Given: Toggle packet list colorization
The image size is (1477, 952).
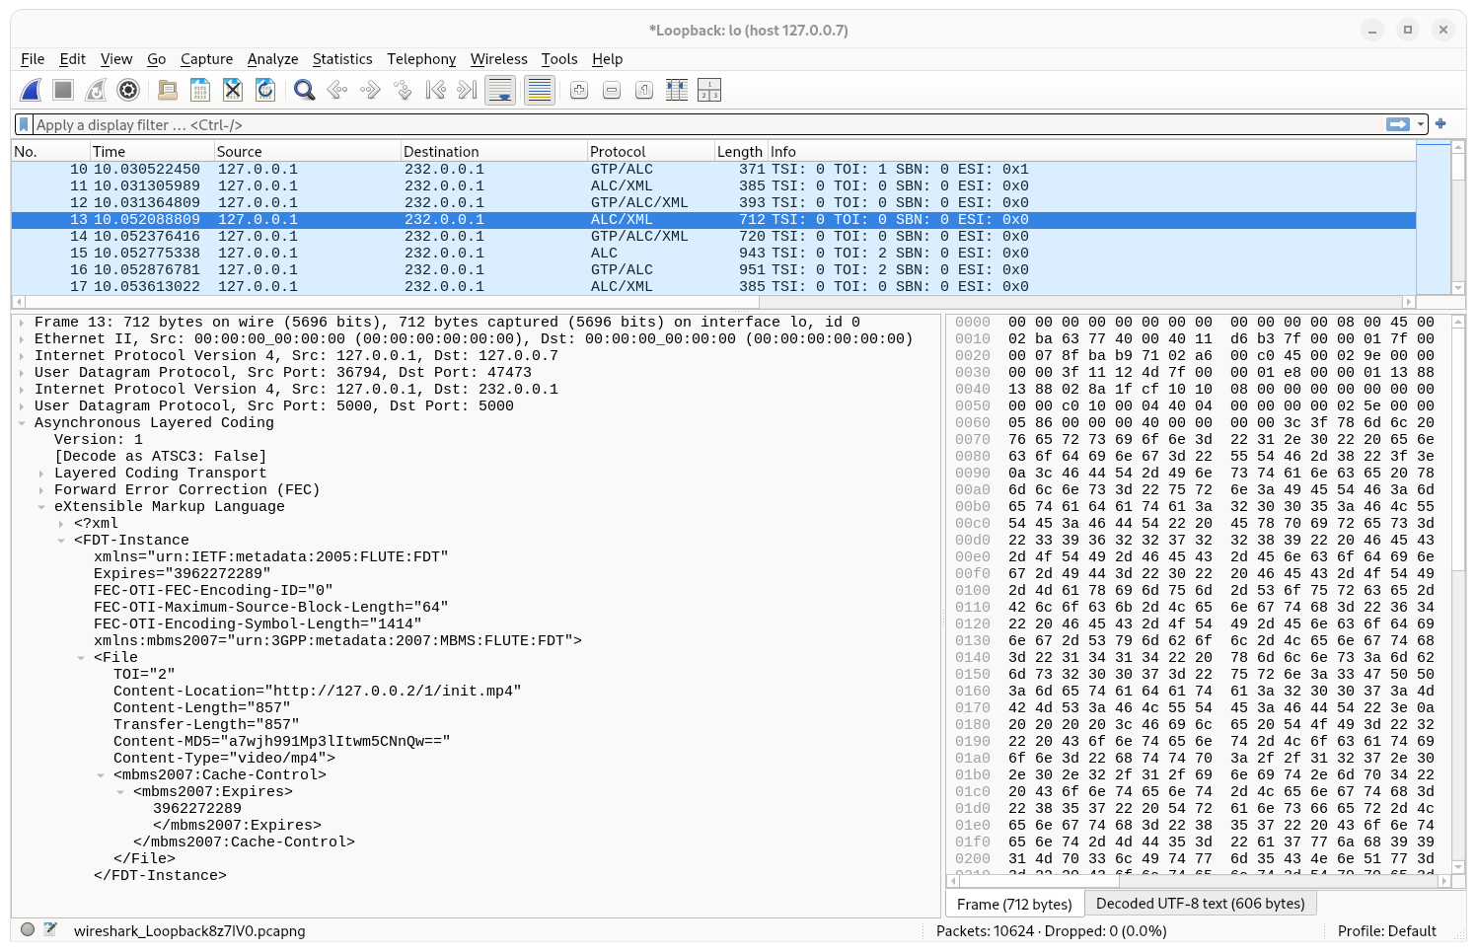Looking at the screenshot, I should pyautogui.click(x=539, y=89).
